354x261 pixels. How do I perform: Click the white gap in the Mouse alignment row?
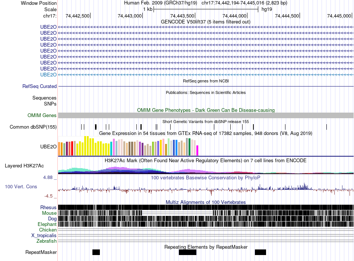tap(177, 213)
